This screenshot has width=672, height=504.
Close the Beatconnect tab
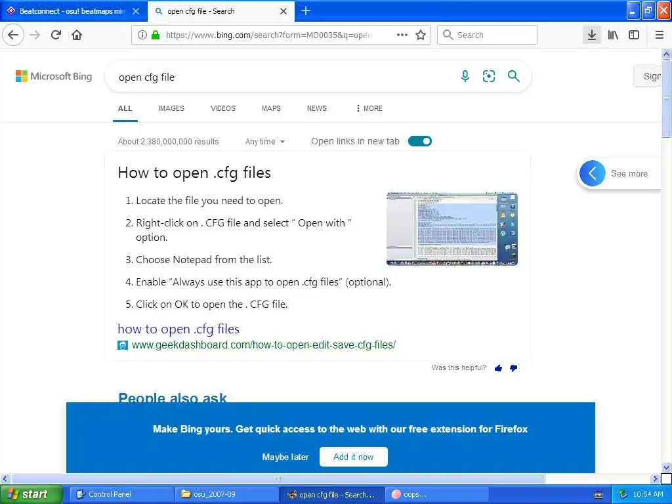[136, 11]
